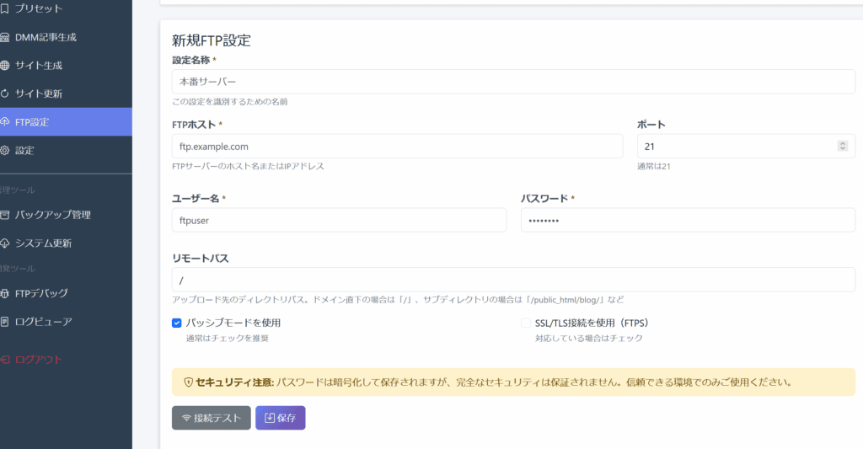Click the cloud upload icon beside FTP設定
Viewport: 863px width, 449px height.
5,121
